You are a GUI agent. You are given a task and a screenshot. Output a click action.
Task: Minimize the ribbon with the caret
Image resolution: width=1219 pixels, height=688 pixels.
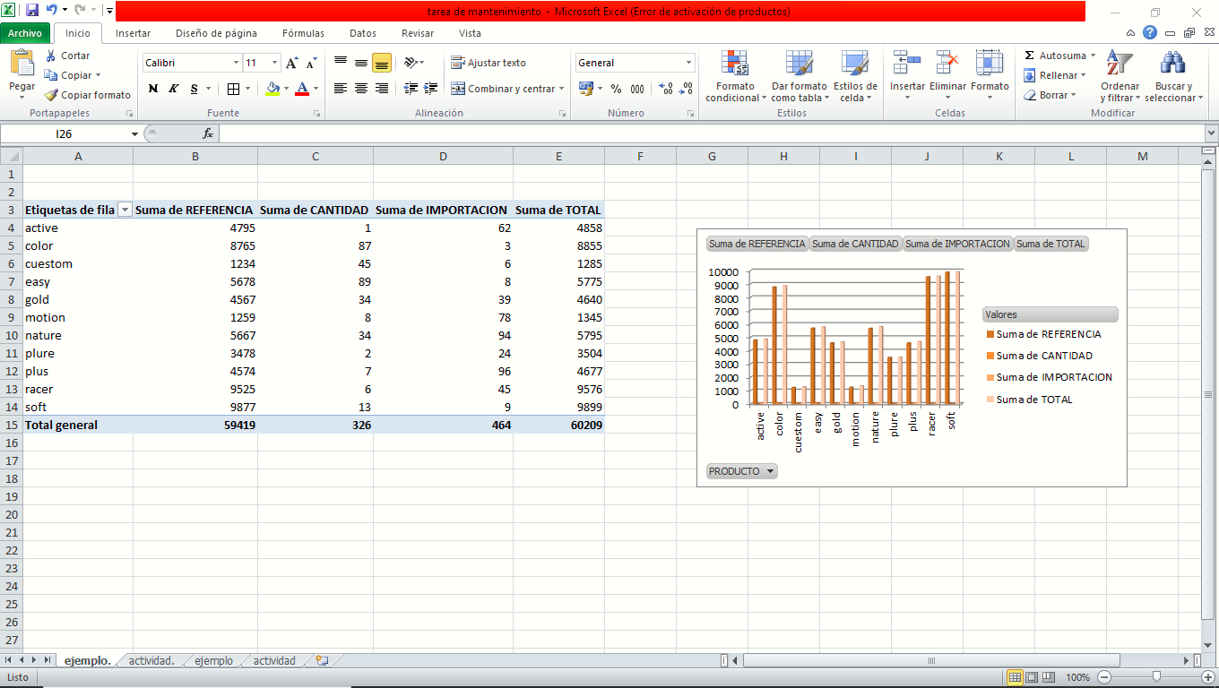point(1132,33)
